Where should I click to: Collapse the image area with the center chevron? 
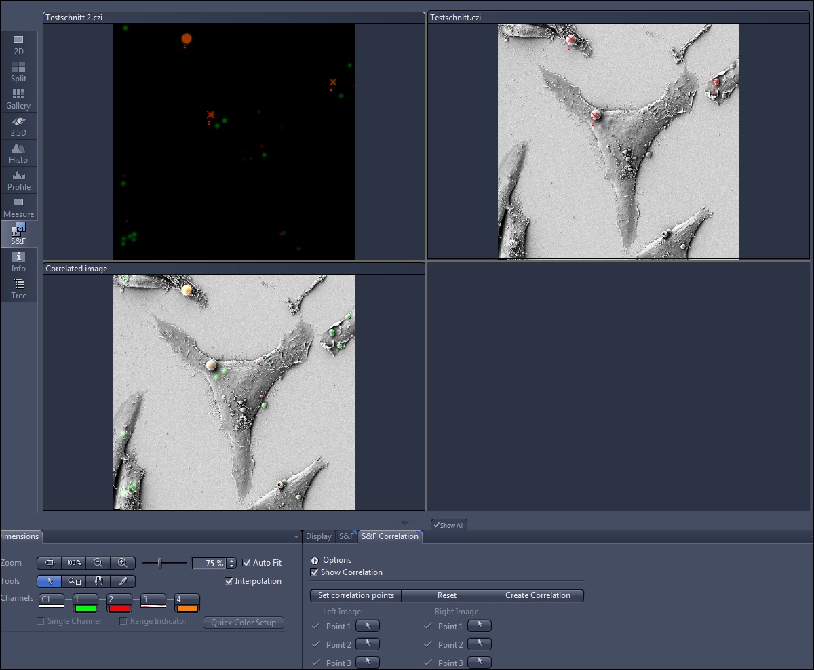pyautogui.click(x=405, y=524)
